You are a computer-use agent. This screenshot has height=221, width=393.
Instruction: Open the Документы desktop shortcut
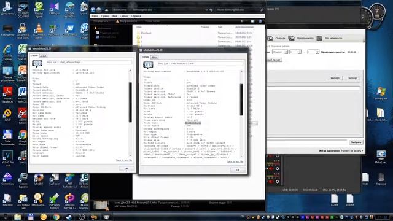pyautogui.click(x=7, y=8)
